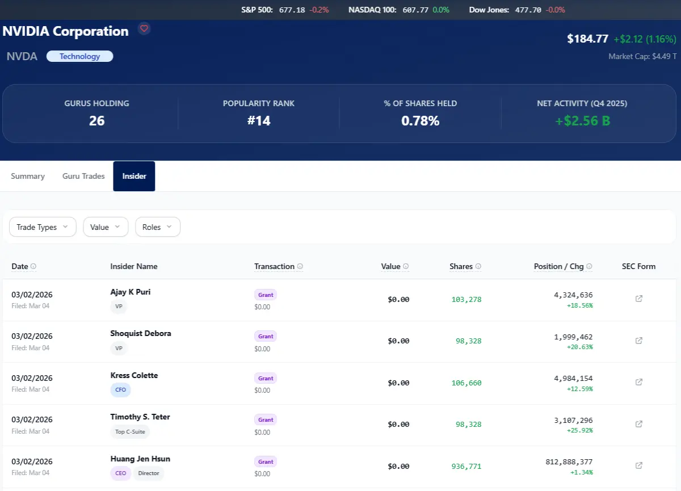This screenshot has width=681, height=491.
Task: Open the Roles filter dropdown
Action: [x=158, y=227]
